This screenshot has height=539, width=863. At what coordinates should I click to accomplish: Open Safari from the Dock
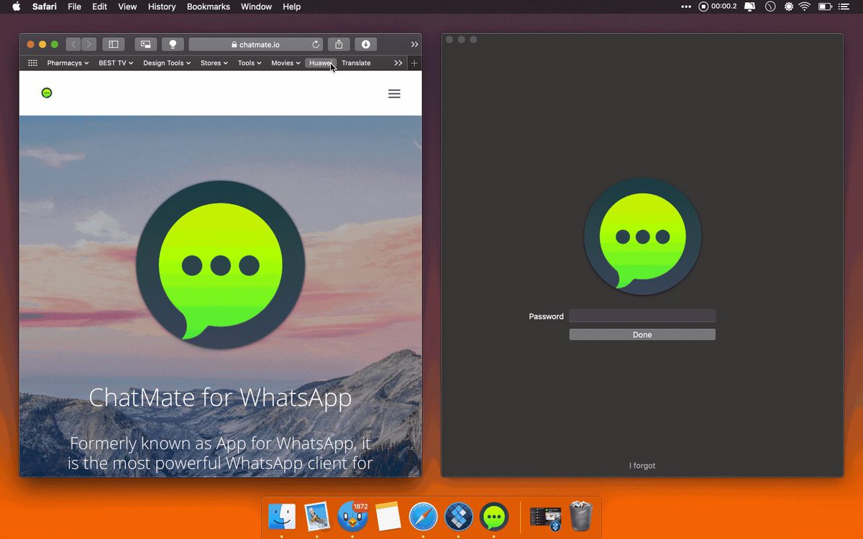(x=423, y=516)
